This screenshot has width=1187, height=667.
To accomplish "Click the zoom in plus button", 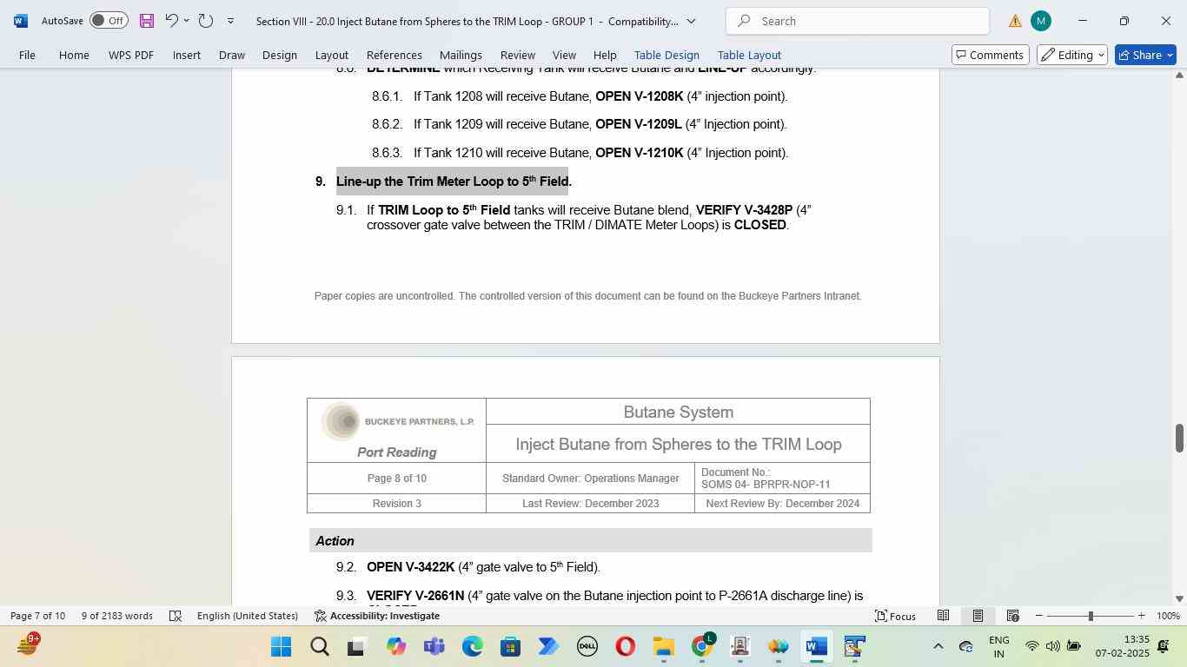I will (1141, 616).
